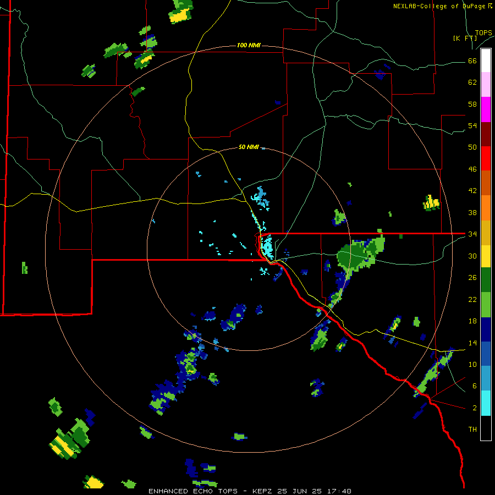Viewport: 495px width, 495px height.
Task: Select the bright red legend swatch
Action: 486,158
